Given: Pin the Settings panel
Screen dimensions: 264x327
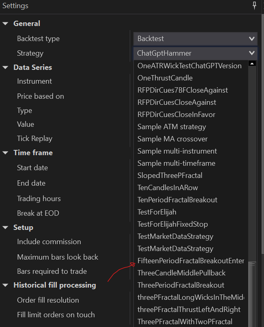Looking at the screenshot, I should click(254, 6).
